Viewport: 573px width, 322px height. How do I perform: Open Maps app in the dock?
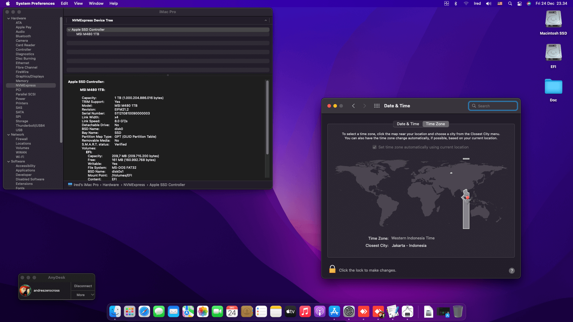(x=188, y=312)
